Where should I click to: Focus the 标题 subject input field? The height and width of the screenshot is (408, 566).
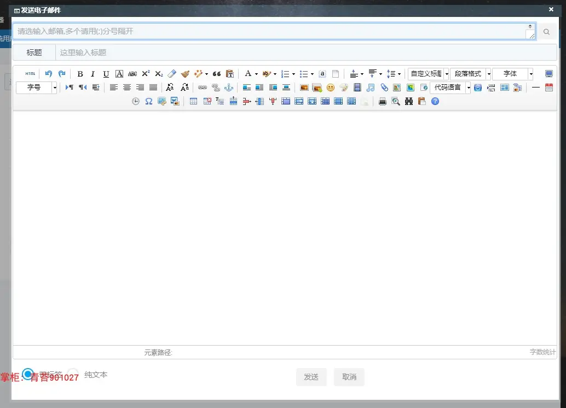[306, 53]
